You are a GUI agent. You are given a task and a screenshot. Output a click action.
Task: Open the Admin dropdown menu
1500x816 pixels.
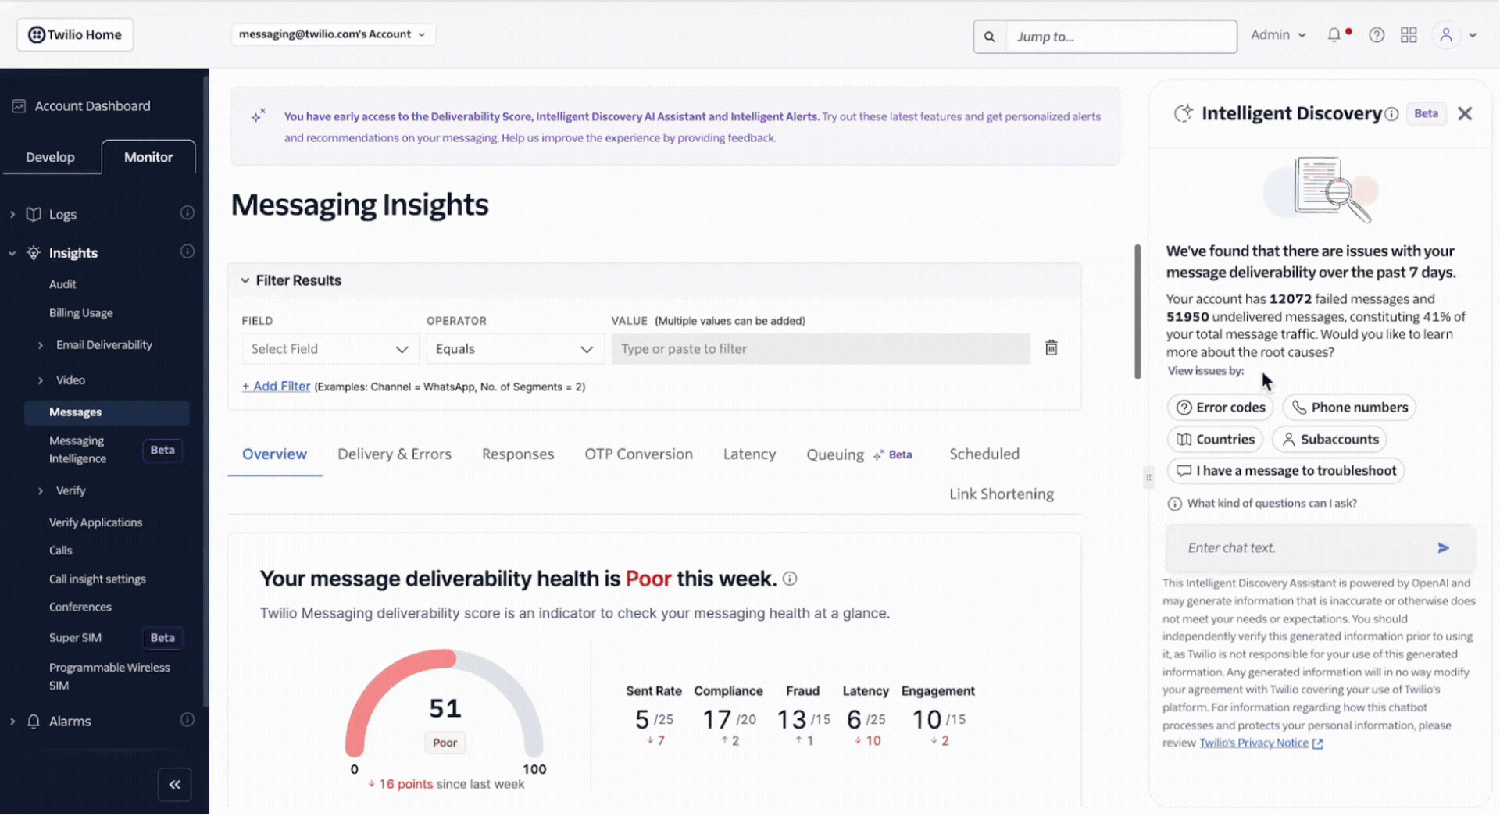click(1278, 35)
